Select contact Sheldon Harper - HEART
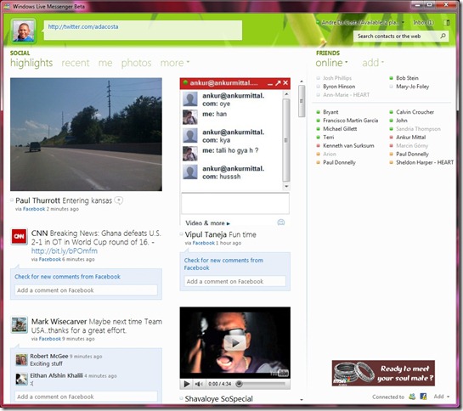Viewport: 463px width, 411px height. coord(425,162)
